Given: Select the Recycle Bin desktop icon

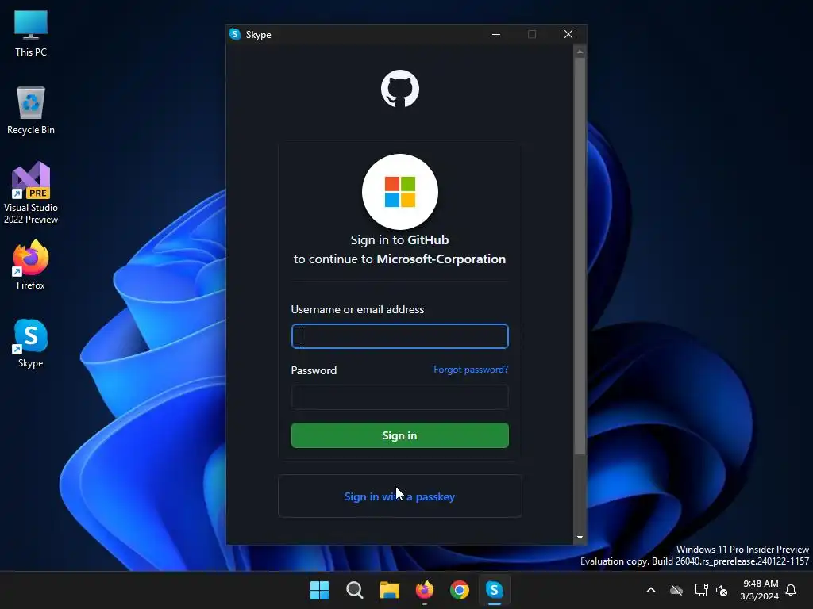Looking at the screenshot, I should [x=31, y=110].
